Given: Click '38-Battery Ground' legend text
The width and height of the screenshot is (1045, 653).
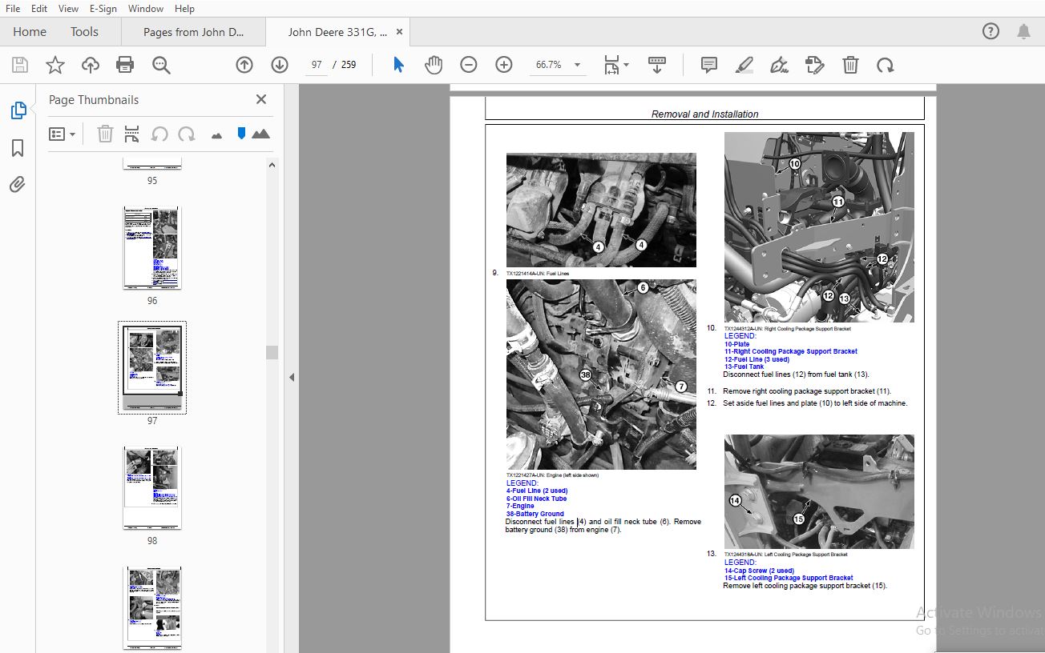Looking at the screenshot, I should coord(535,514).
